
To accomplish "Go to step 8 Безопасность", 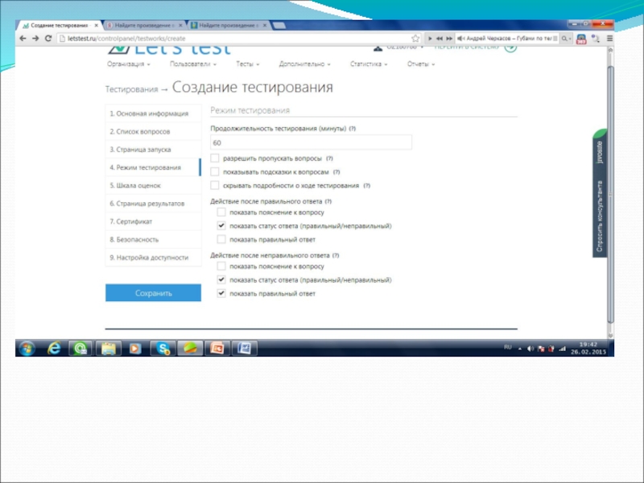I will pos(153,240).
